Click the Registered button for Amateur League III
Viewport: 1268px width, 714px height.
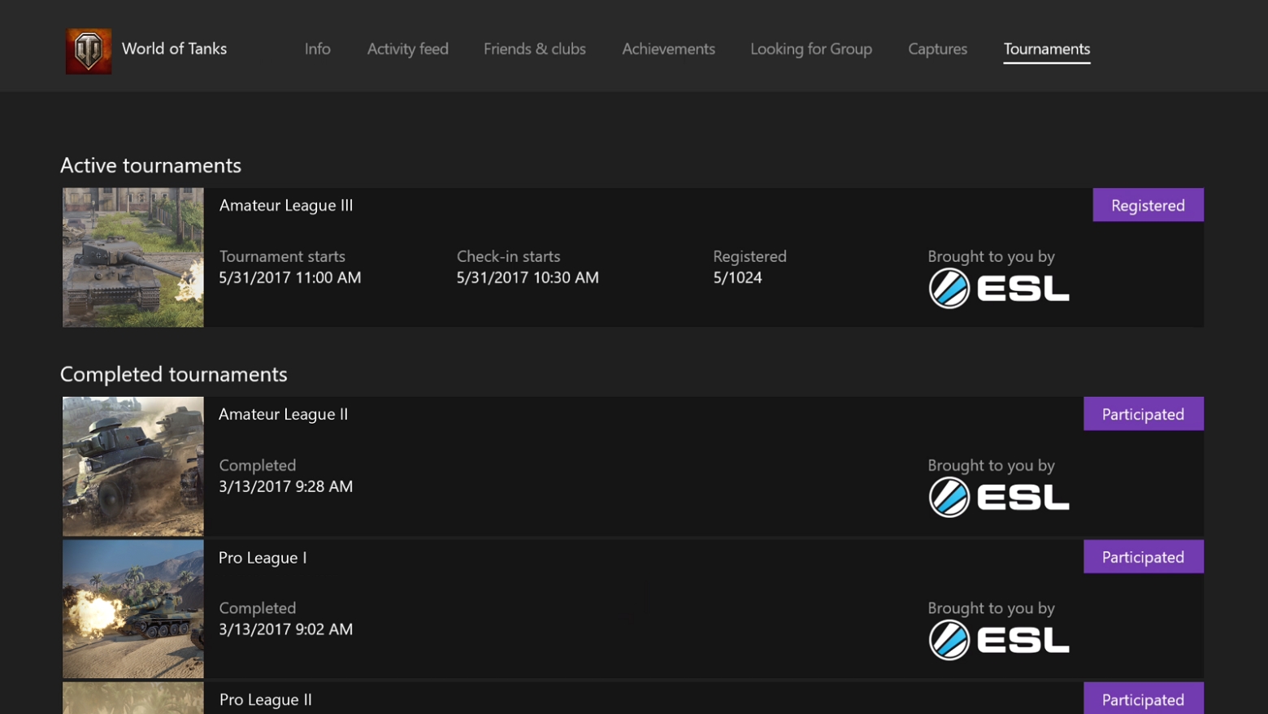1148,204
